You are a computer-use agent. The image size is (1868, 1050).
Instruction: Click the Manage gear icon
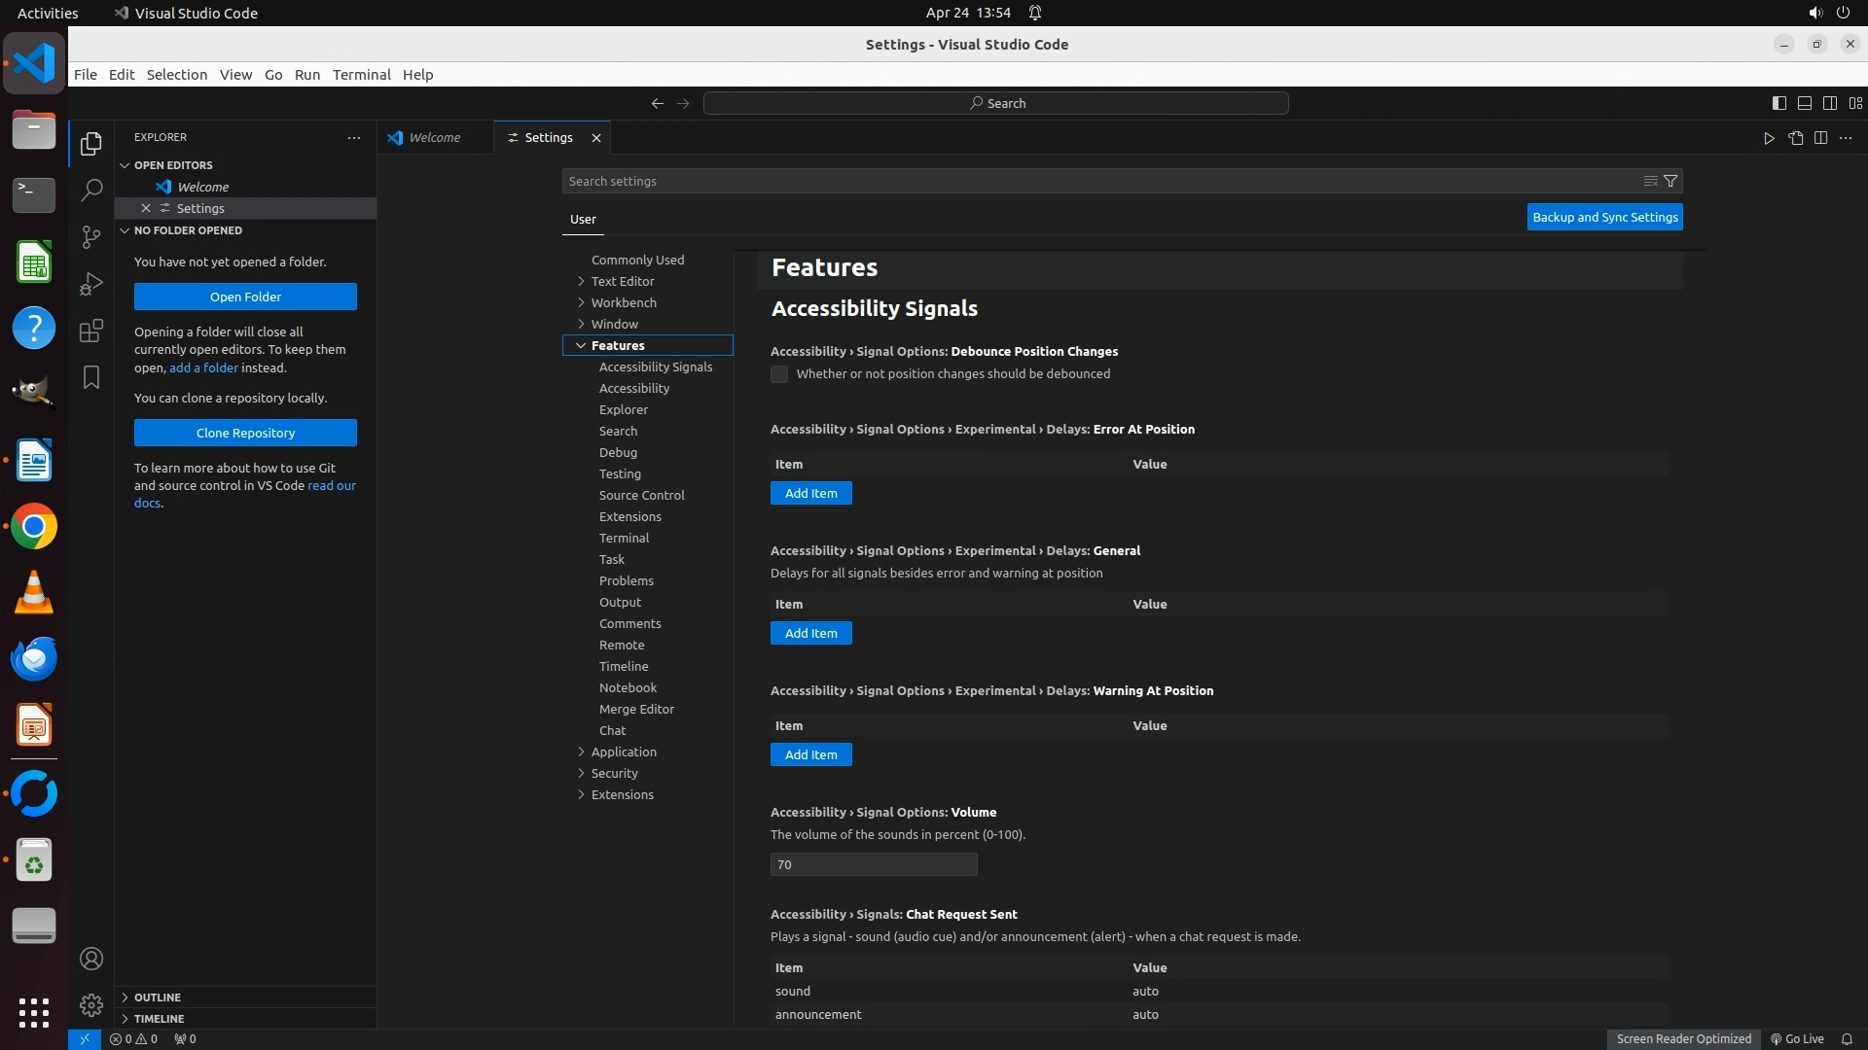(x=91, y=1004)
